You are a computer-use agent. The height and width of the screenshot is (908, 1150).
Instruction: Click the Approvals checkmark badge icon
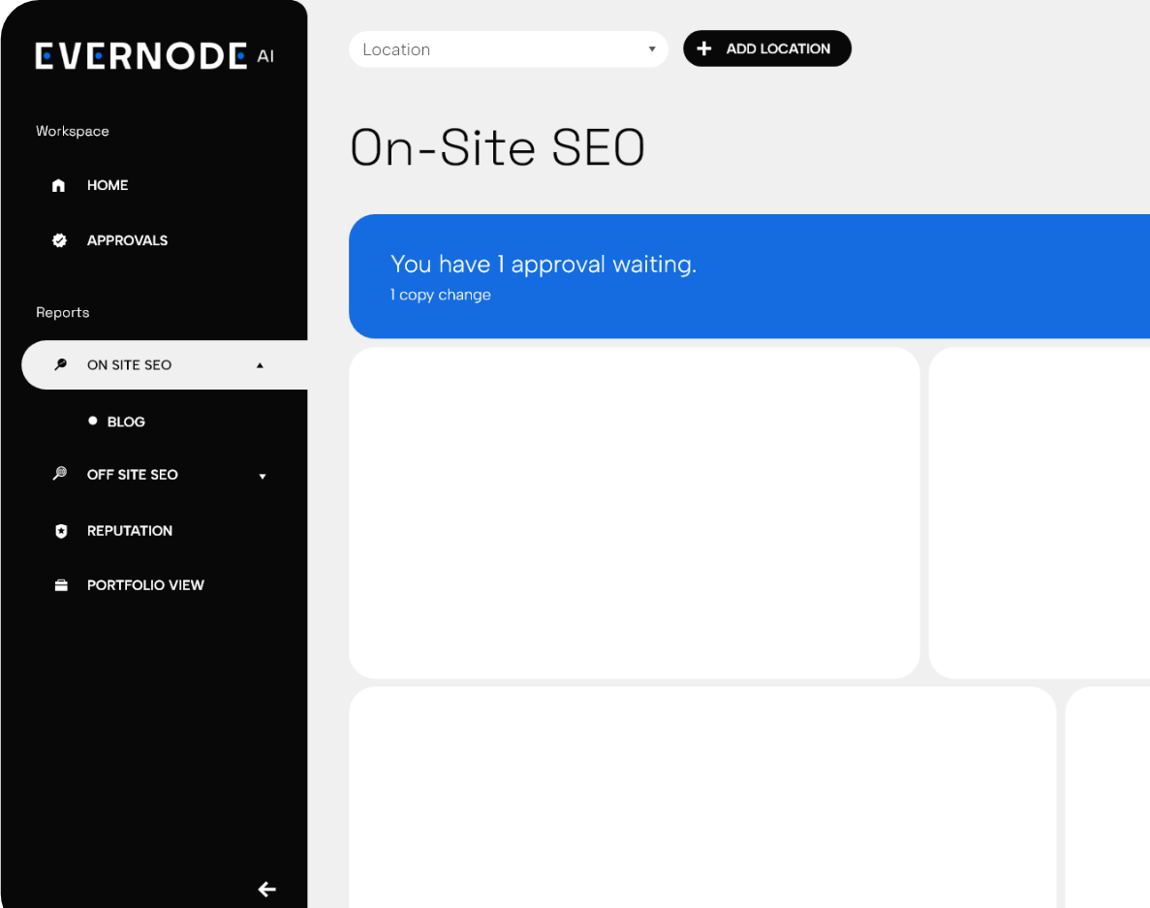(59, 240)
